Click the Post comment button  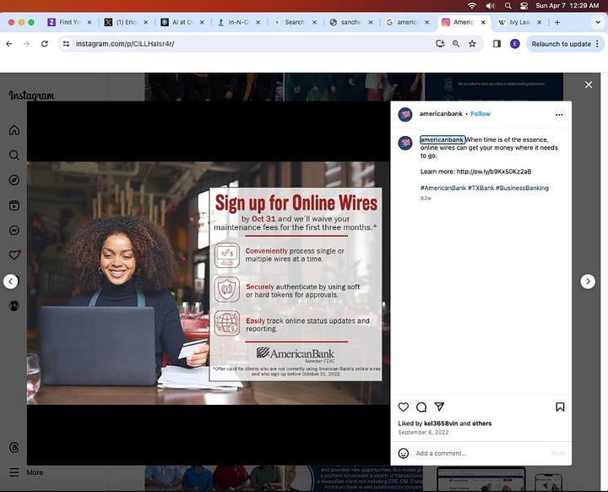click(557, 453)
